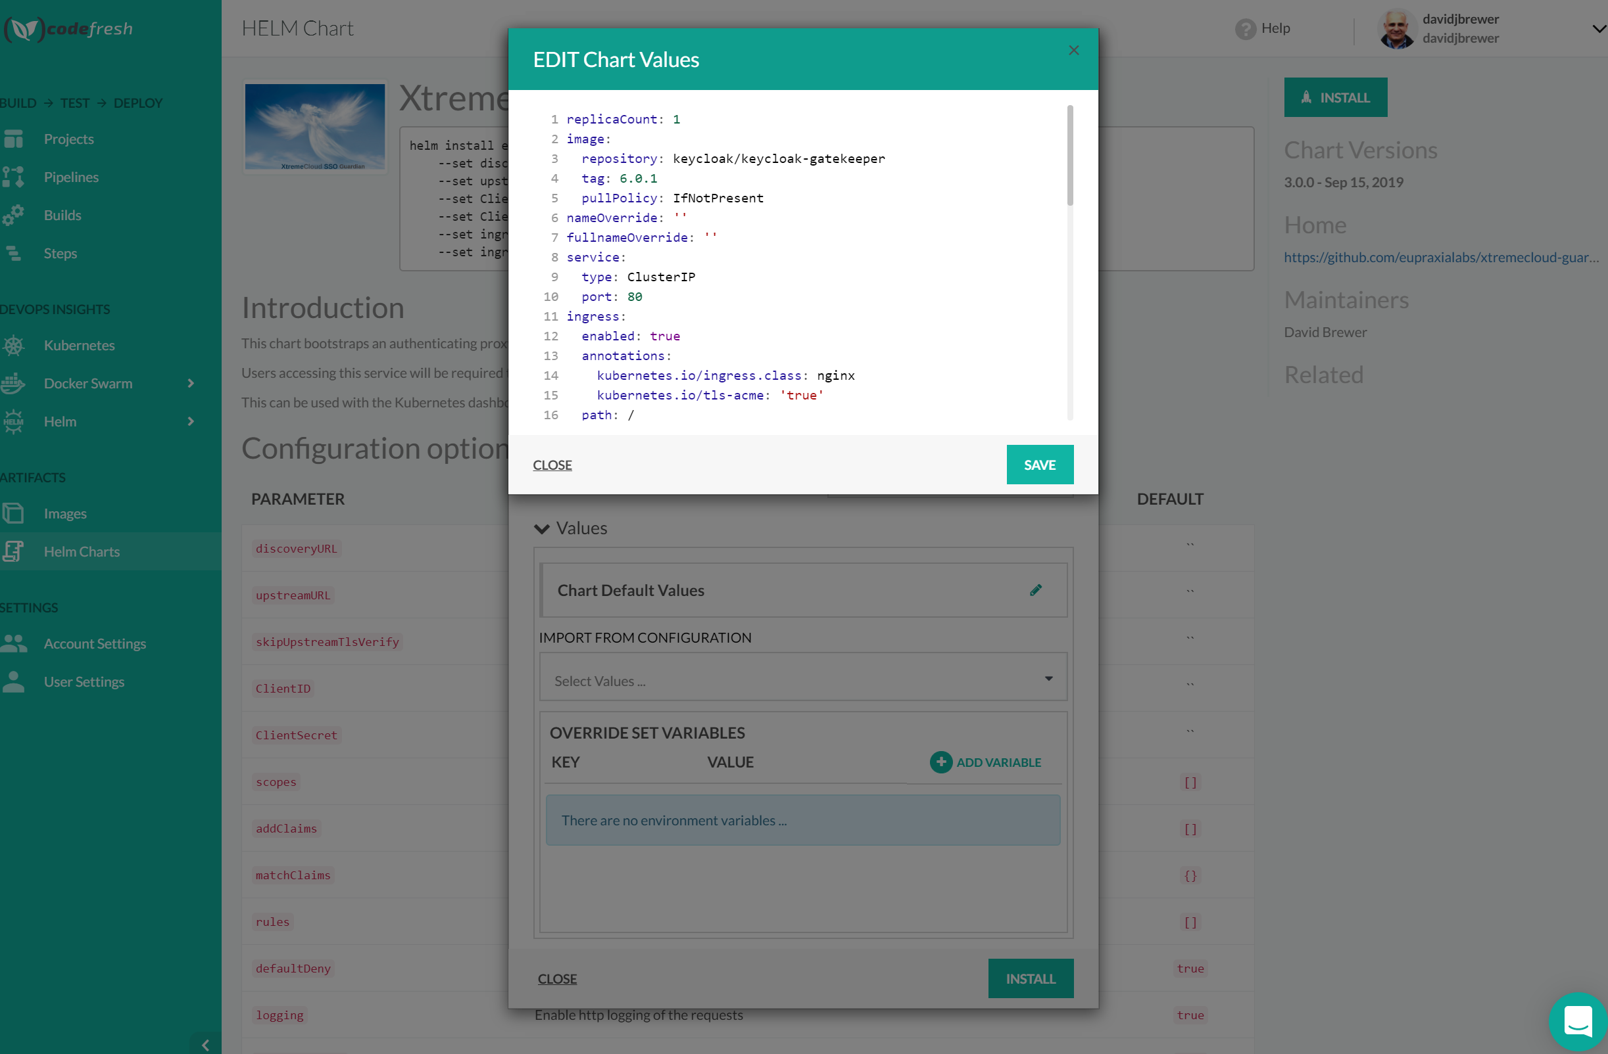The height and width of the screenshot is (1054, 1608).
Task: Click the plus icon for Add Variable
Action: pos(940,762)
